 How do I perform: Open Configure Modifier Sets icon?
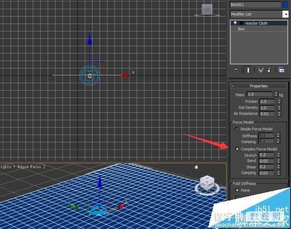(282, 70)
